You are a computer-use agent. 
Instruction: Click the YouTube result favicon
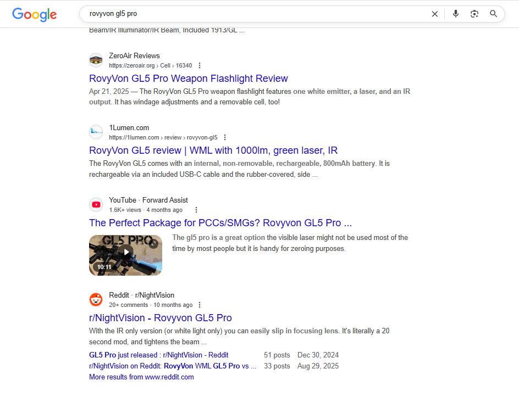click(x=96, y=205)
